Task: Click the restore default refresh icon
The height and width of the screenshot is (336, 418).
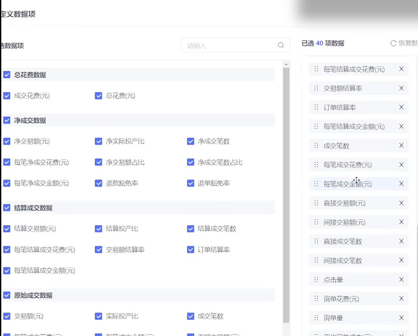Action: pyautogui.click(x=393, y=43)
